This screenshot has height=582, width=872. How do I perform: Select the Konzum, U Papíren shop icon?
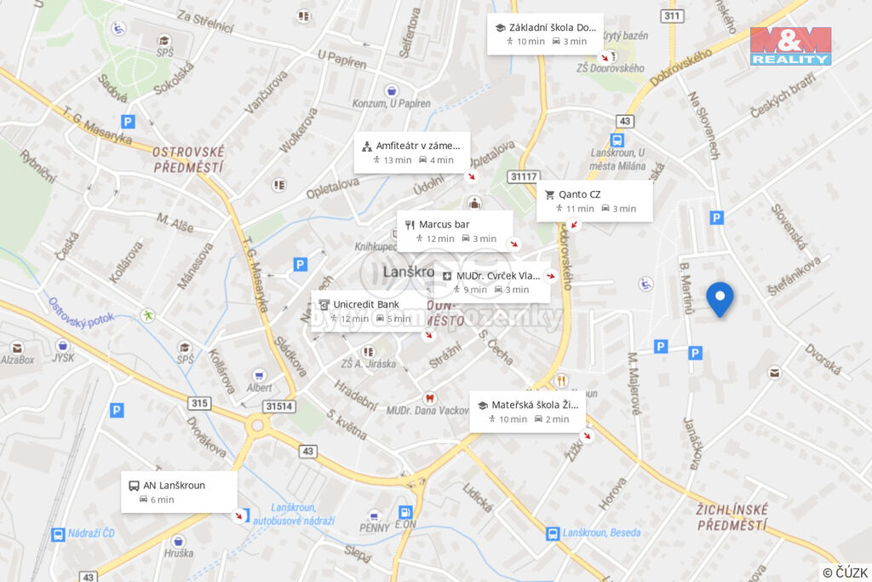392,90
